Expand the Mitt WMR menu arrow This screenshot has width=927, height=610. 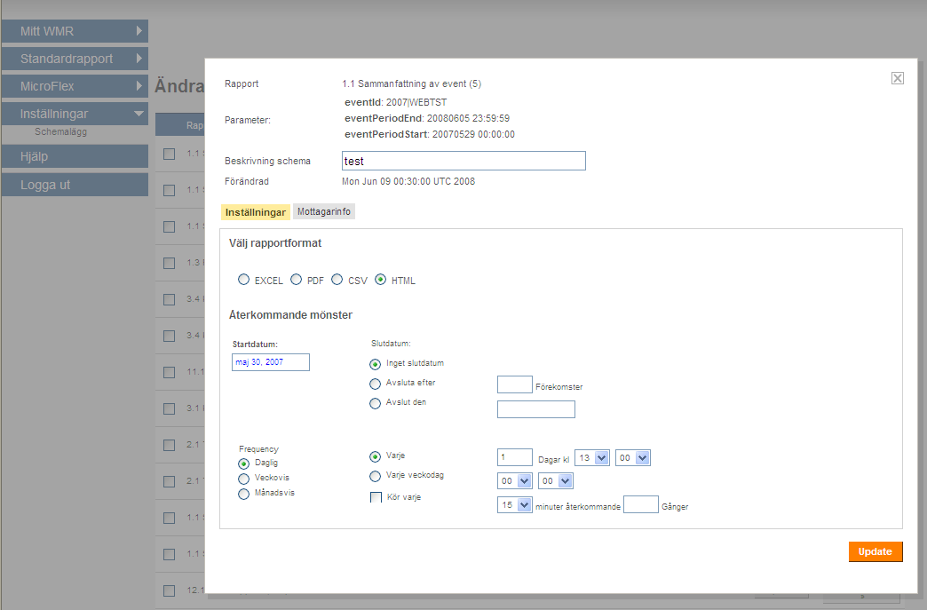[139, 31]
